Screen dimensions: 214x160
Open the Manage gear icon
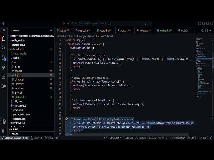pyautogui.click(x=4, y=131)
